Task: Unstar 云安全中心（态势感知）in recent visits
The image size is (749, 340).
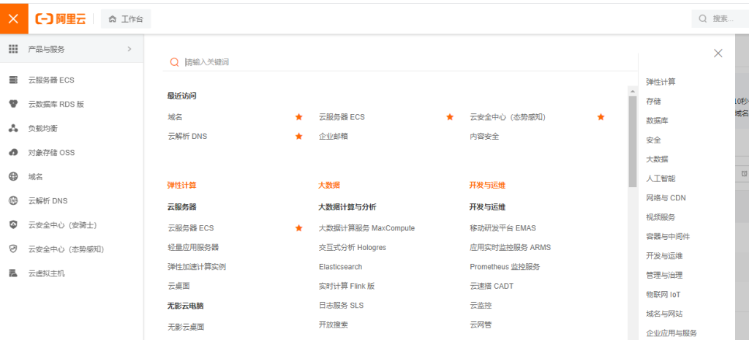Action: [x=601, y=116]
